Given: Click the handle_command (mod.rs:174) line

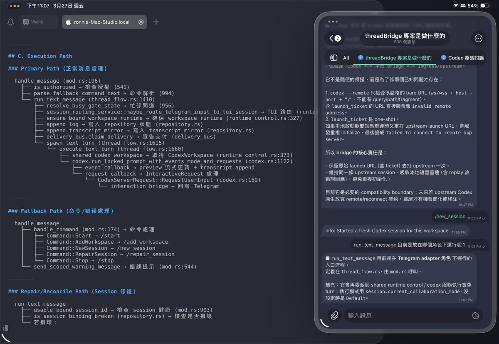Looking at the screenshot, I should click(94, 229).
